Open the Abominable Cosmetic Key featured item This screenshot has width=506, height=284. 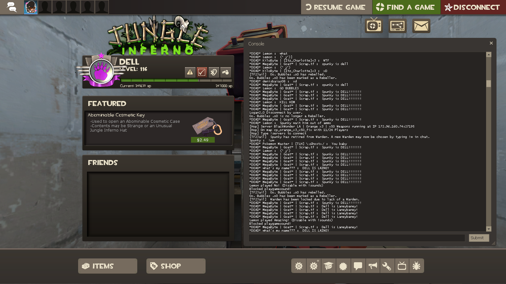158,128
